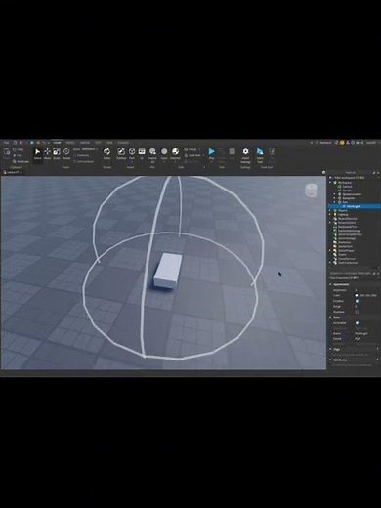Activate the Rotate tool
Viewport: 381px width, 508px height.
tap(66, 153)
